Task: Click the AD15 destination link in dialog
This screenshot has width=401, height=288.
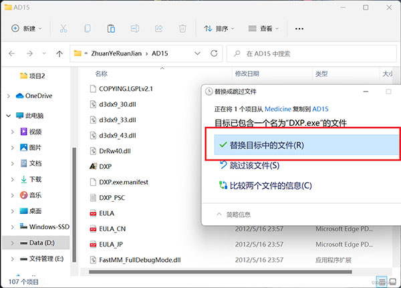Action: [320, 109]
